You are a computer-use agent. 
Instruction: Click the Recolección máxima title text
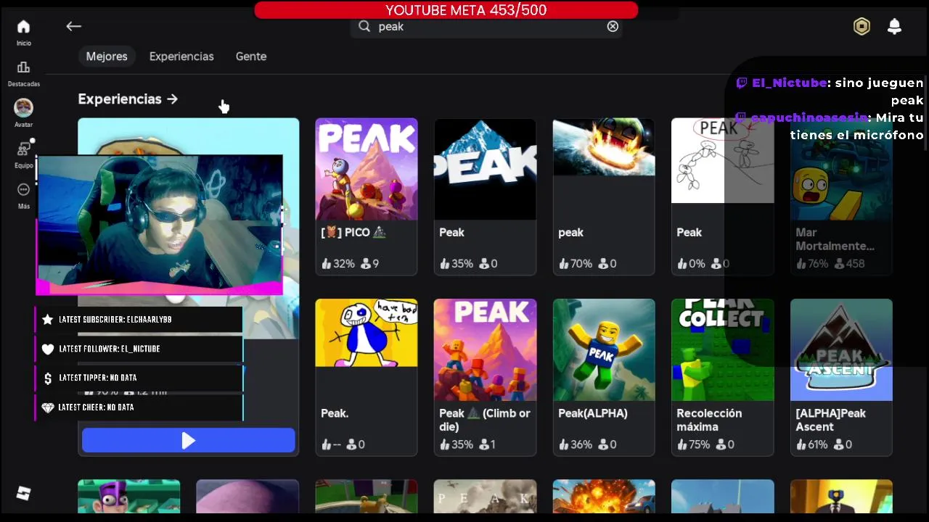pyautogui.click(x=709, y=420)
